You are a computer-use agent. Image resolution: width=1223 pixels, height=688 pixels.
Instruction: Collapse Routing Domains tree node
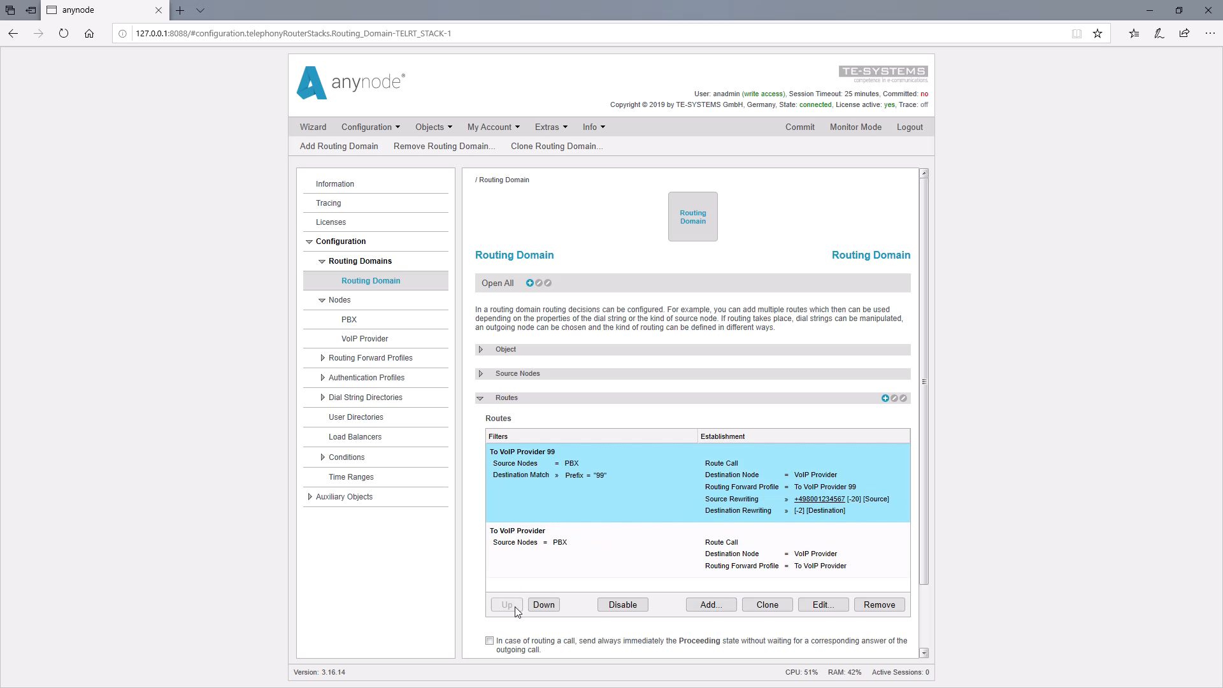point(322,261)
